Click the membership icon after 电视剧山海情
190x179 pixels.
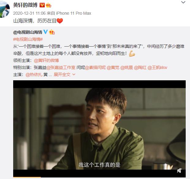pos(52,32)
